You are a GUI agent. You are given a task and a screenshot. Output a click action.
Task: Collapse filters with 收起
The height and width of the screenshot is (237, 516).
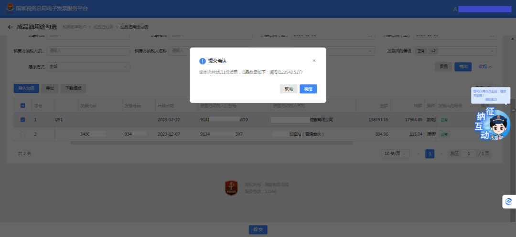(485, 66)
